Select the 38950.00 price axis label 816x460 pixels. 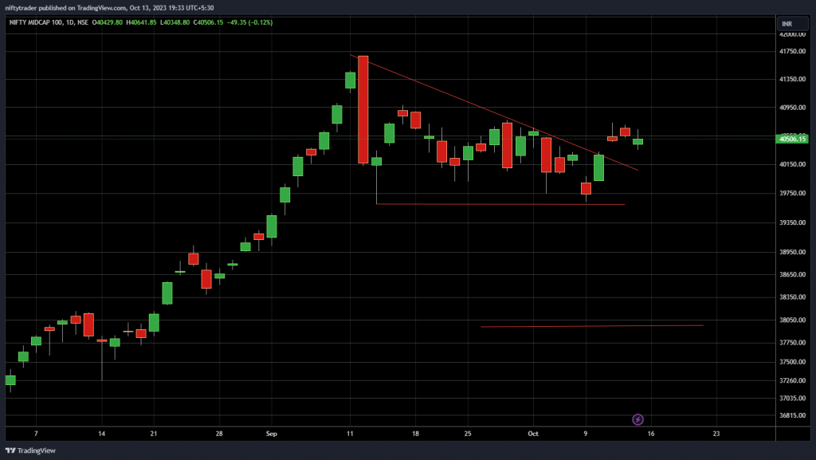pos(792,252)
